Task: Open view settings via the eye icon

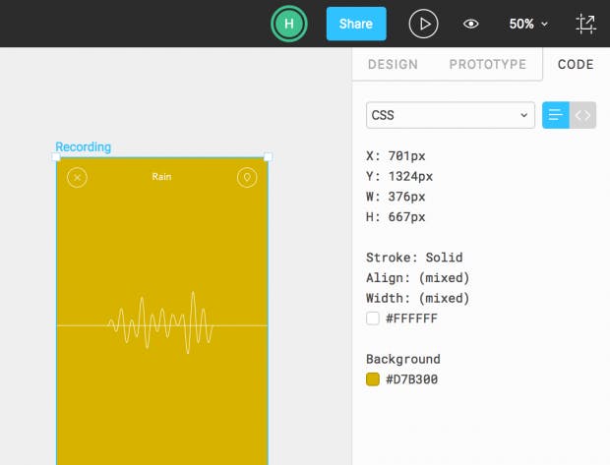Action: pos(470,24)
